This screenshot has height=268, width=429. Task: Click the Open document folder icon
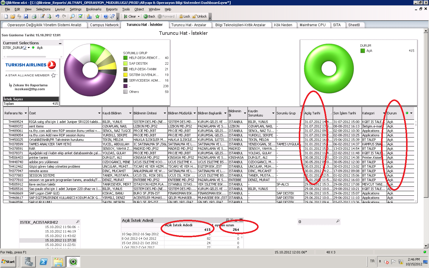click(13, 16)
